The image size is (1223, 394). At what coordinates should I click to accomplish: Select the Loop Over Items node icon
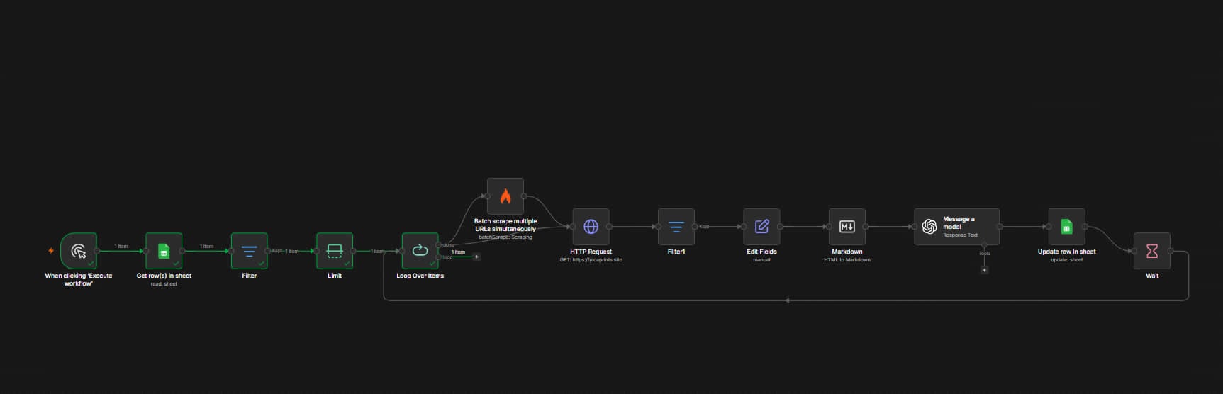click(420, 251)
